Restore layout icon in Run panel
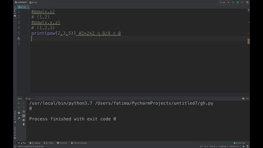This screenshot has height=148, width=263. [x=19, y=113]
